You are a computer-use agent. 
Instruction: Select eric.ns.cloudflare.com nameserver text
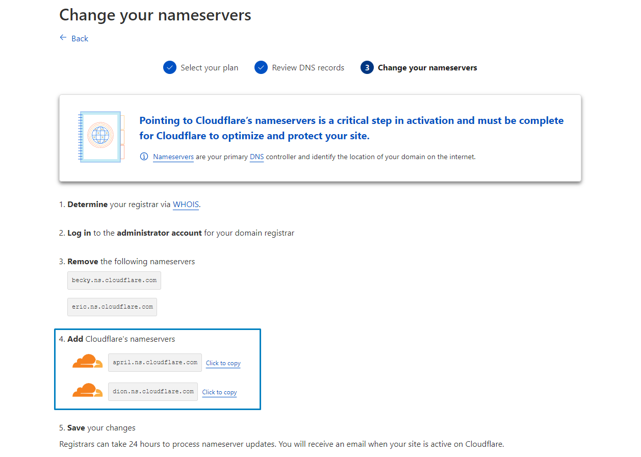pos(112,307)
